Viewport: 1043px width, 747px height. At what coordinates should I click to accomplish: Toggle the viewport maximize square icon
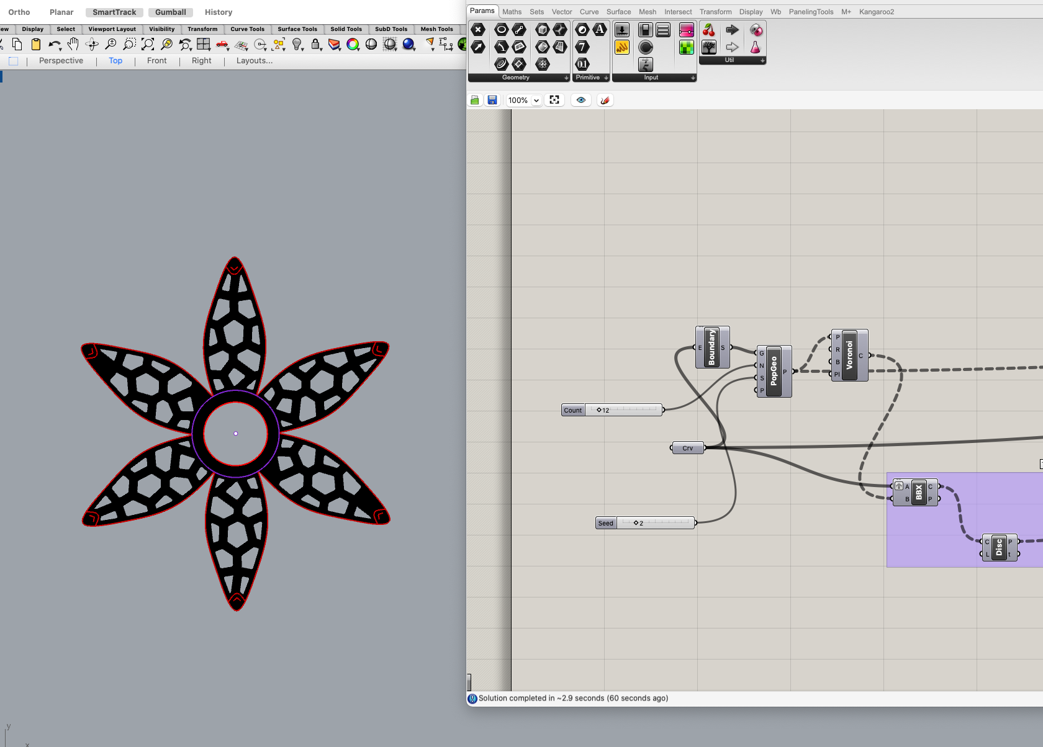14,61
